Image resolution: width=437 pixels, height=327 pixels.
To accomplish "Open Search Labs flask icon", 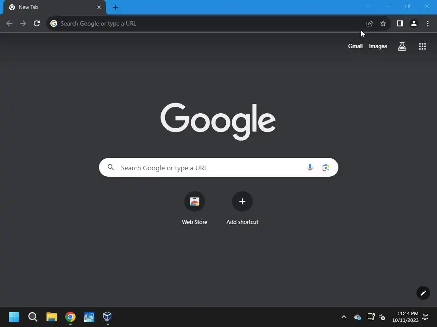I will click(402, 46).
